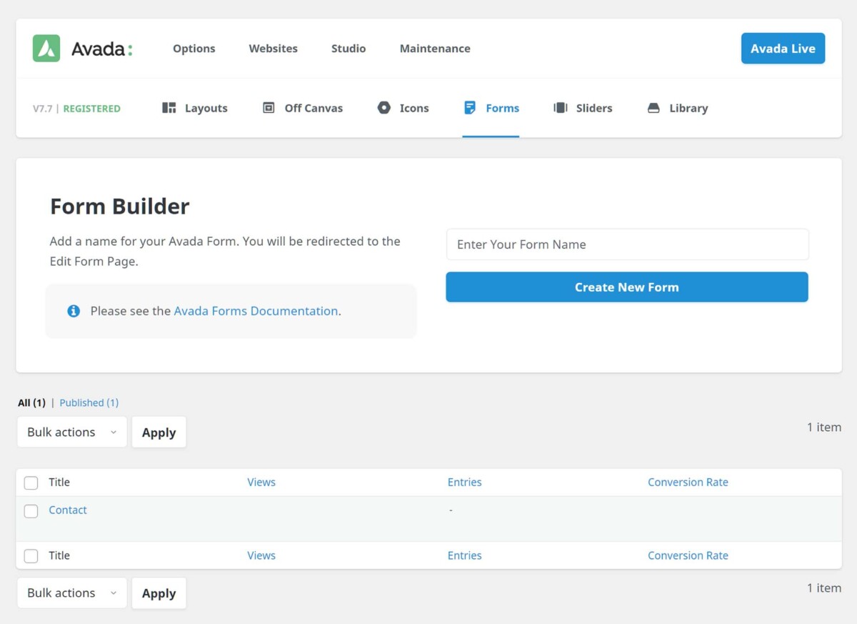Click the Avada logo icon
This screenshot has width=857, height=624.
[x=45, y=48]
